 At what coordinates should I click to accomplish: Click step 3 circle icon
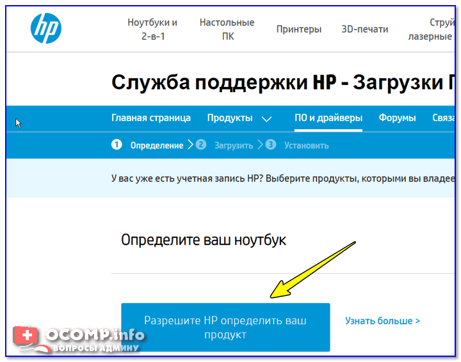(x=271, y=145)
